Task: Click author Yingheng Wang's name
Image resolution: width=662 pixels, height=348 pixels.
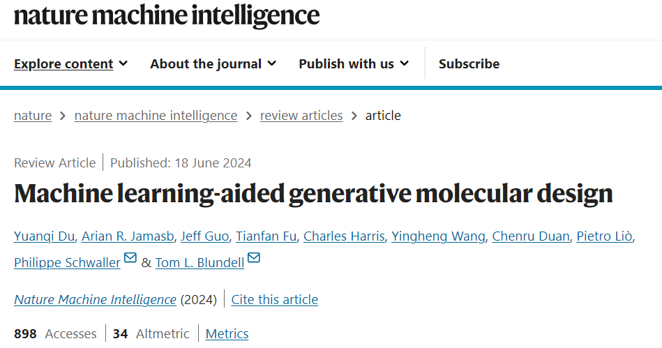Action: (438, 236)
